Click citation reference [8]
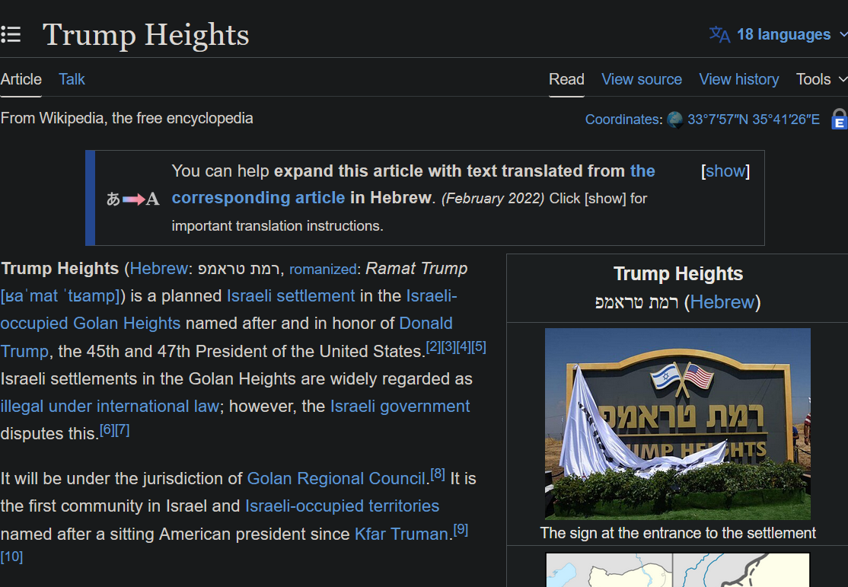 [x=438, y=474]
